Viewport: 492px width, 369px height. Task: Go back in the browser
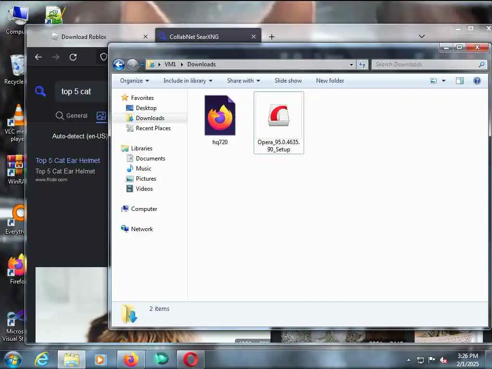point(38,57)
